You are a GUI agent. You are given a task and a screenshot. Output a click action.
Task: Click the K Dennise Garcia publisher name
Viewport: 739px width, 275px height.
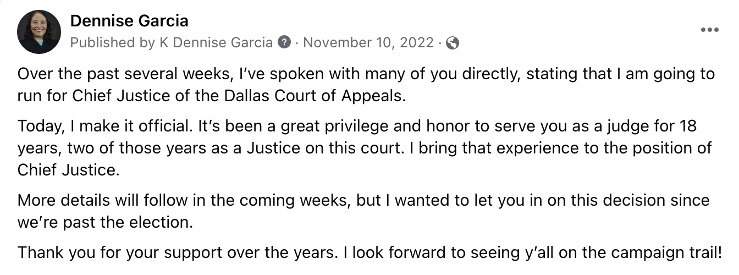coord(216,42)
